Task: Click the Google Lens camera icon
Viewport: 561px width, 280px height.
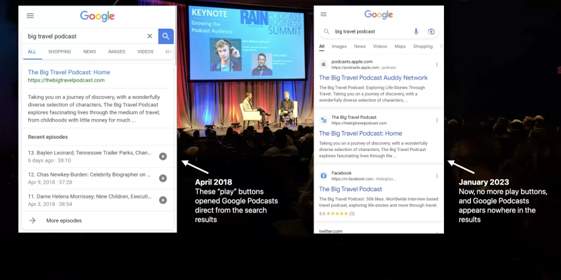Action: pos(431,31)
